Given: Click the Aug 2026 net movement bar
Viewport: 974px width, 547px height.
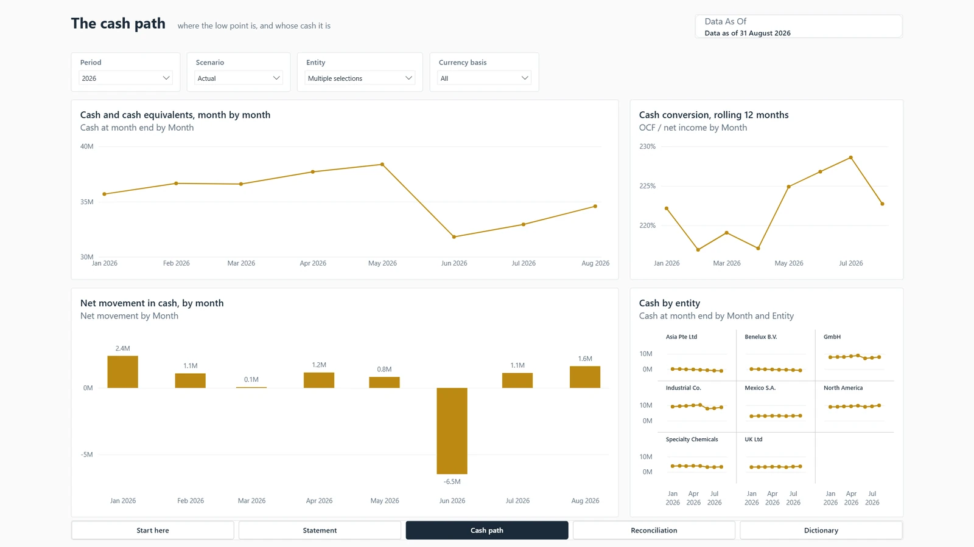Looking at the screenshot, I should [x=585, y=377].
